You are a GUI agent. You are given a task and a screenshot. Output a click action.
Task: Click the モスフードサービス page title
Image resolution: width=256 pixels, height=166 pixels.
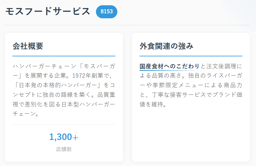48,11
